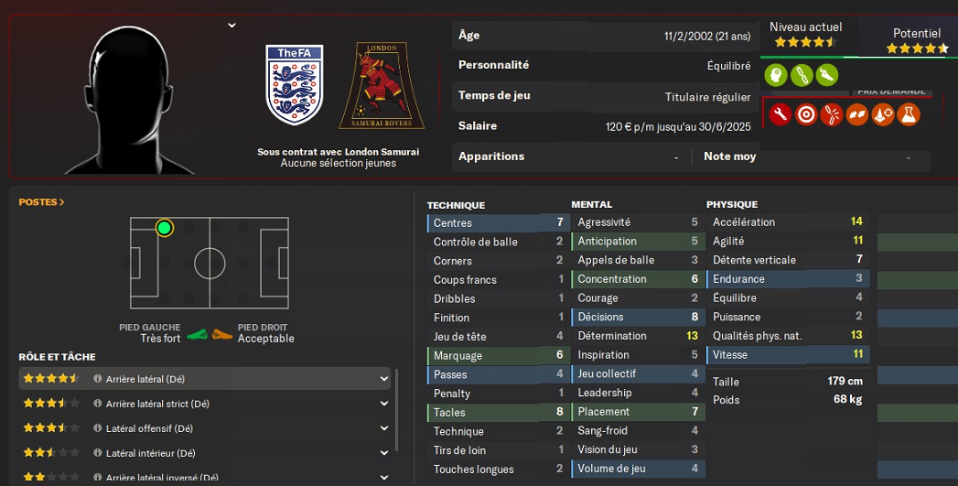Click the green football boot icon
Image resolution: width=958 pixels, height=486 pixels.
[x=826, y=74]
